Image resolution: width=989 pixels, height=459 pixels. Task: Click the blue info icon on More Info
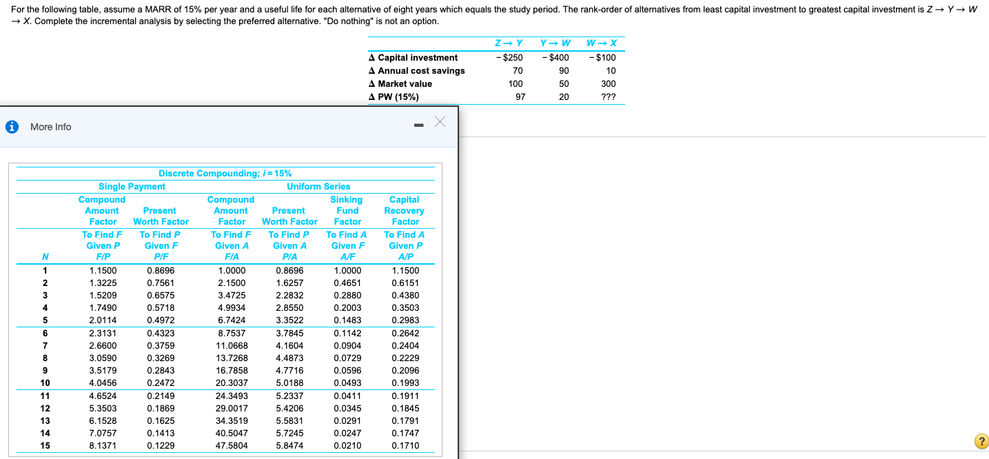point(14,127)
